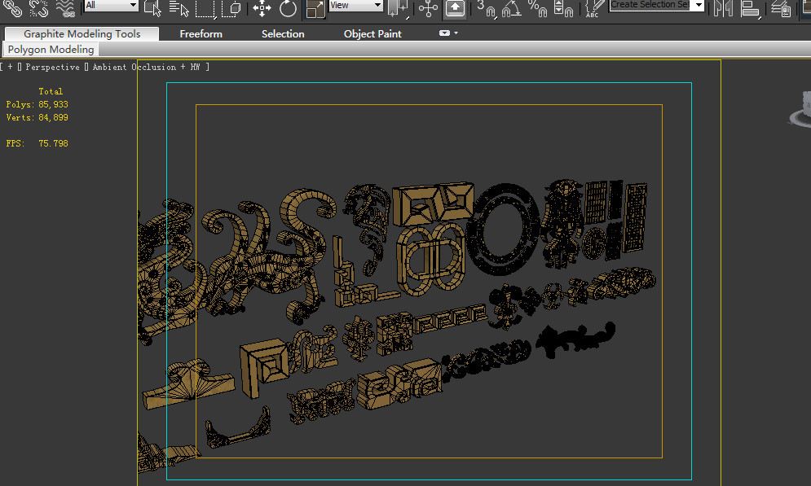The image size is (811, 486).
Task: Toggle Keyboard Shortcut Override
Action: (x=455, y=8)
